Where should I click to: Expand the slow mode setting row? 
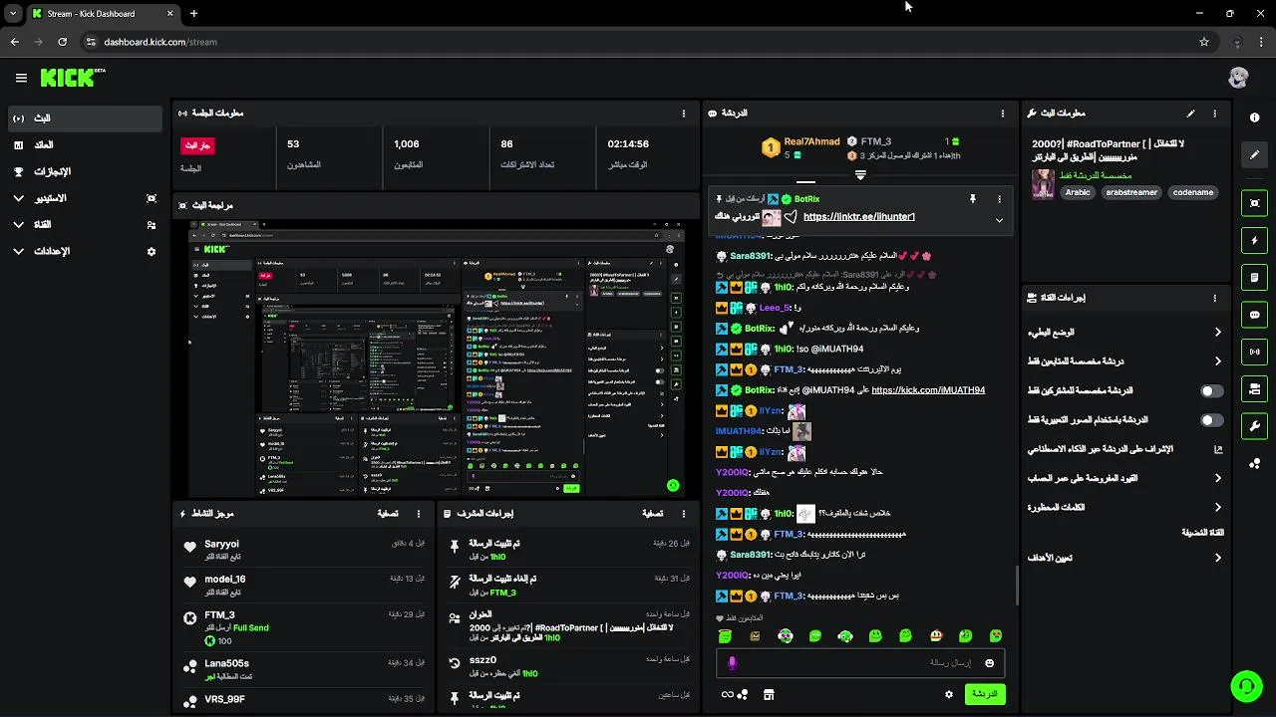[x=1124, y=333]
